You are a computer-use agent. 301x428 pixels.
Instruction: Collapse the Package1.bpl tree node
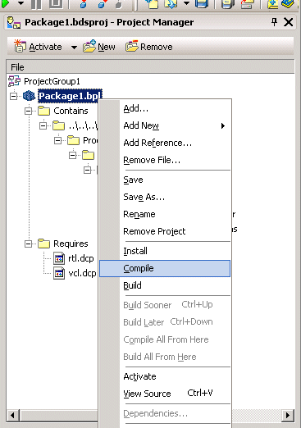pyautogui.click(x=13, y=96)
